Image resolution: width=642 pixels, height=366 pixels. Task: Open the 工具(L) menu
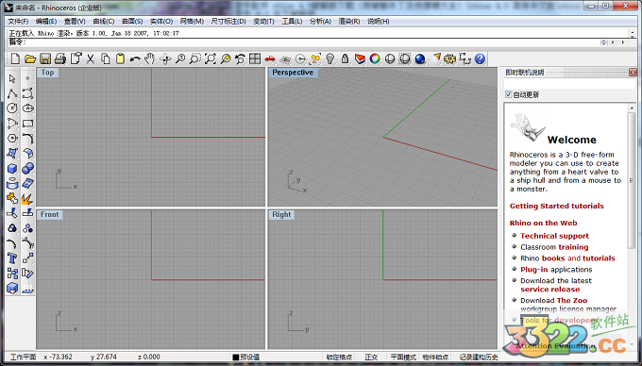[292, 22]
